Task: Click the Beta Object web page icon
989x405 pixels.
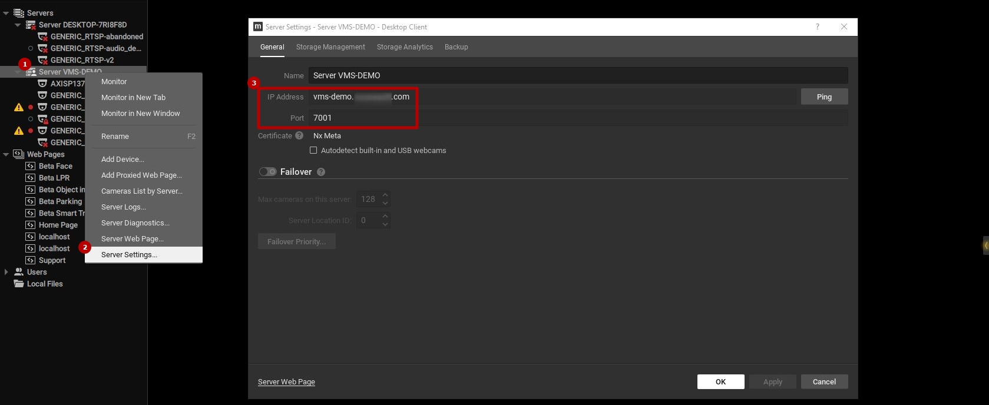Action: pos(31,190)
